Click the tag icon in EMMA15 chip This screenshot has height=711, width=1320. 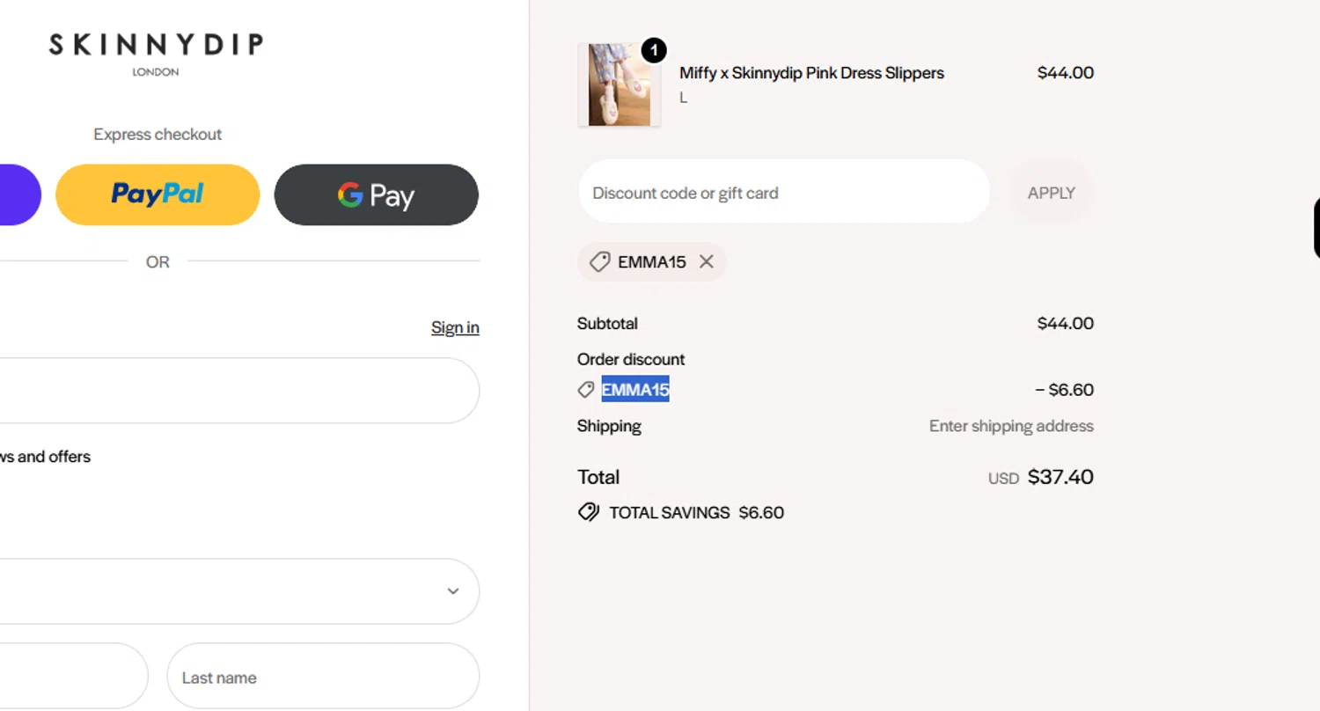[x=599, y=261]
